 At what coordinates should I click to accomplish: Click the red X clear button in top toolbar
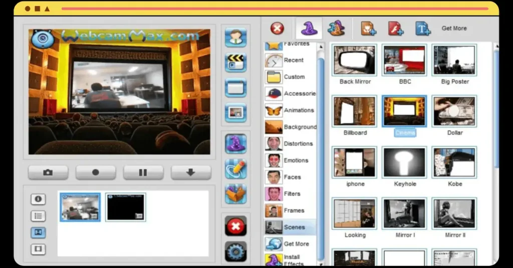pyautogui.click(x=277, y=28)
